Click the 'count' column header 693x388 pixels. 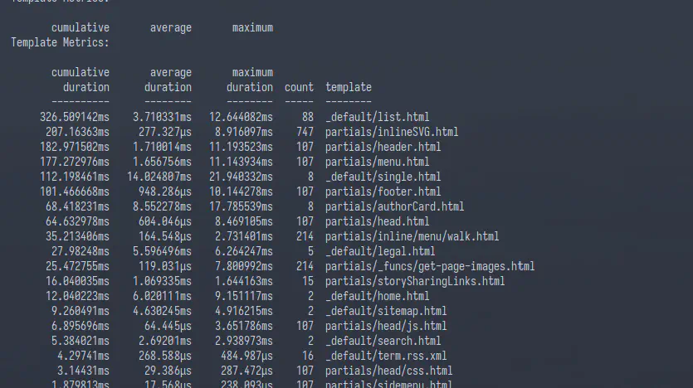point(300,87)
